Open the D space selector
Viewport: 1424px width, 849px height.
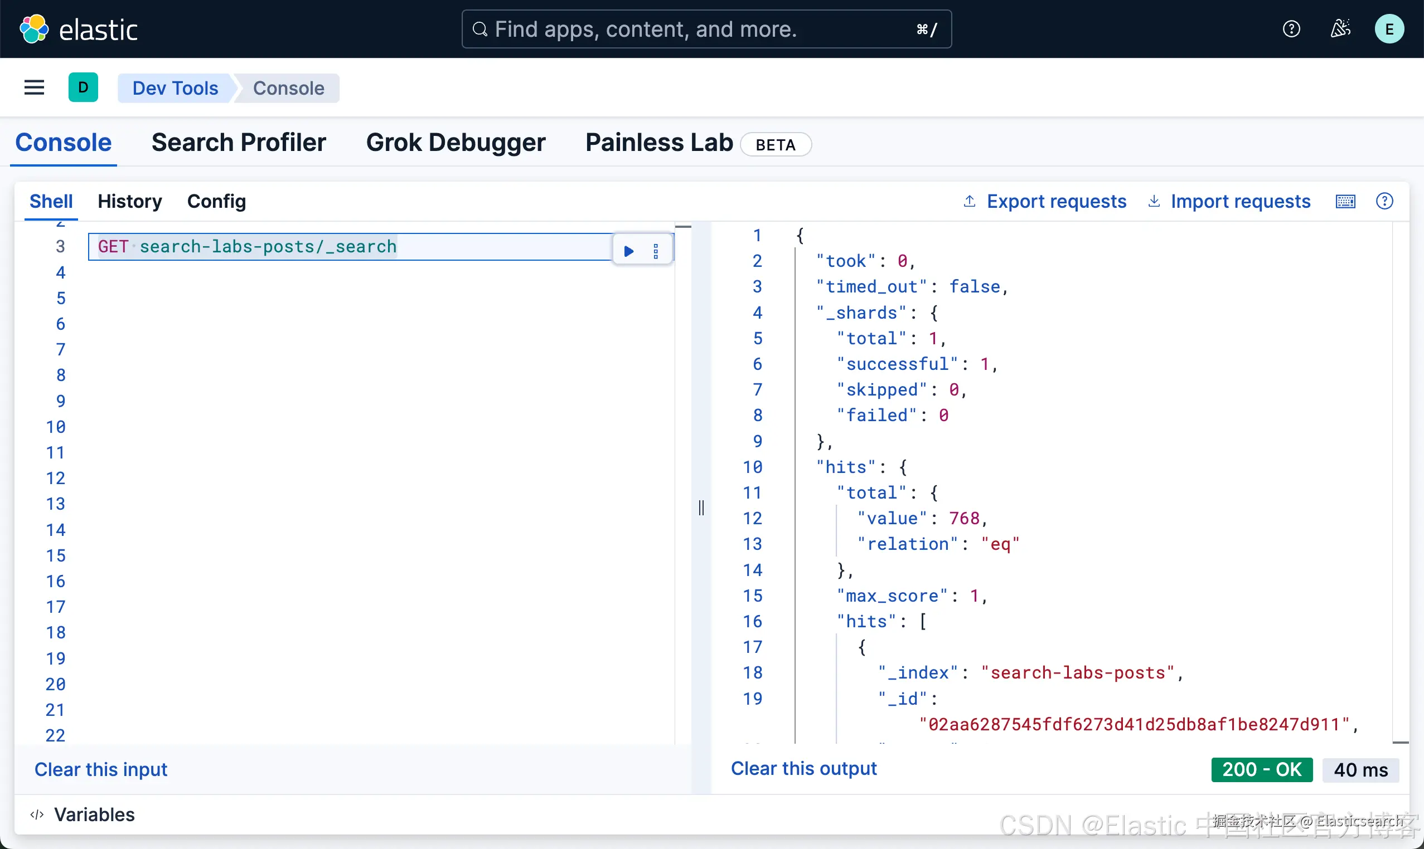(83, 87)
